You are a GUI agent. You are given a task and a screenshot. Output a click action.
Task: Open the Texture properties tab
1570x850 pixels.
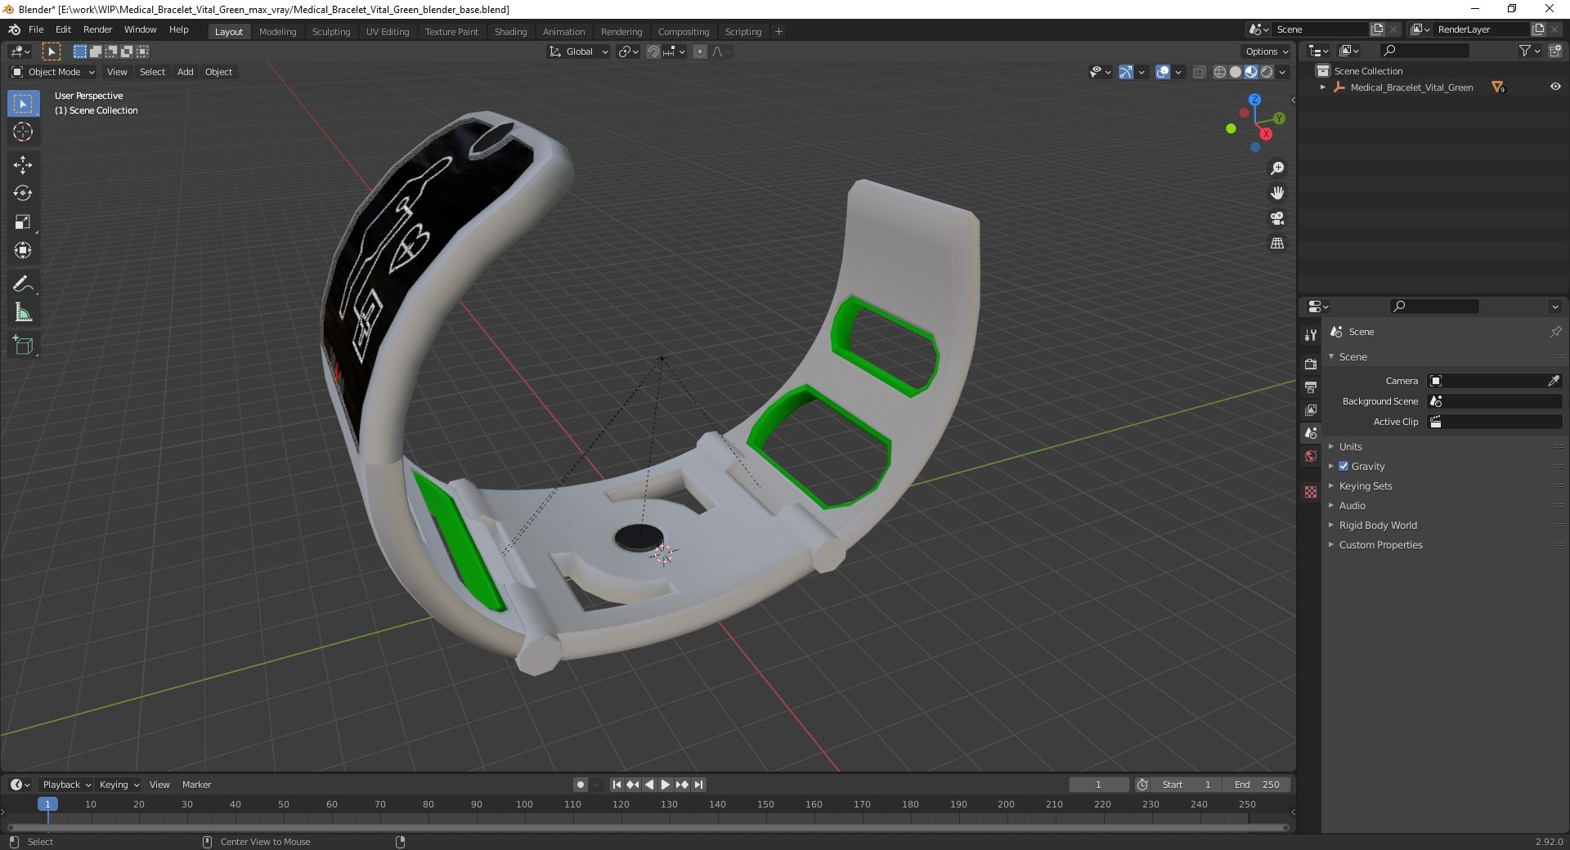pyautogui.click(x=1311, y=492)
